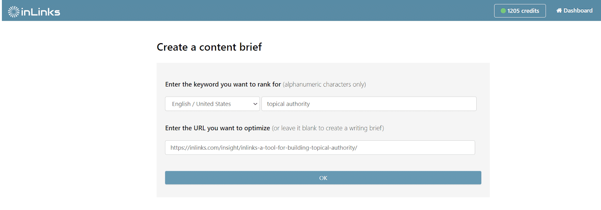Click the home icon beside Dashboard
The image size is (601, 210).
pos(559,10)
